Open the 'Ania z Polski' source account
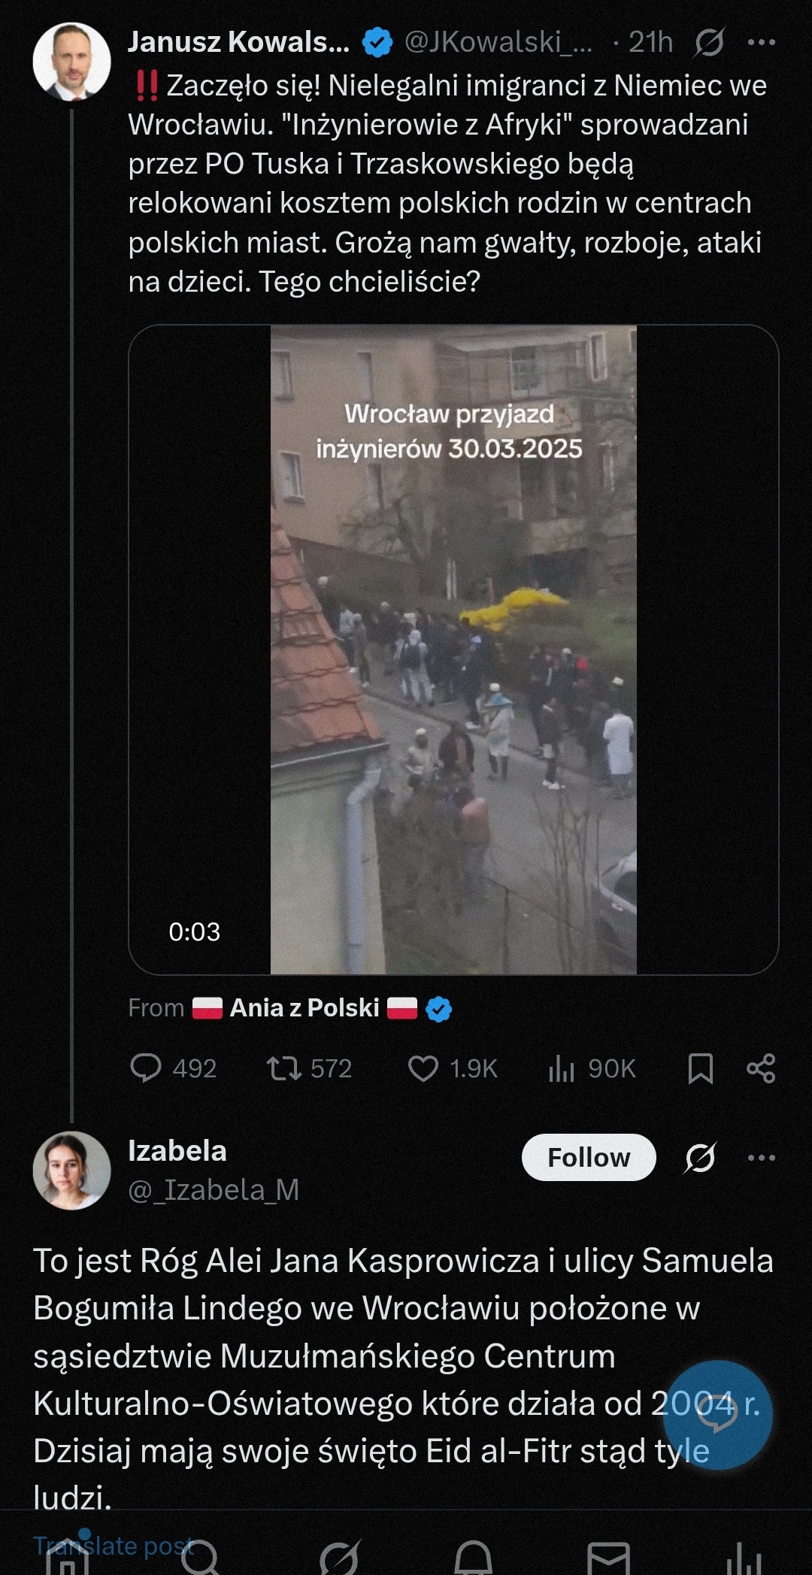Viewport: 812px width, 1575px height. [304, 1007]
